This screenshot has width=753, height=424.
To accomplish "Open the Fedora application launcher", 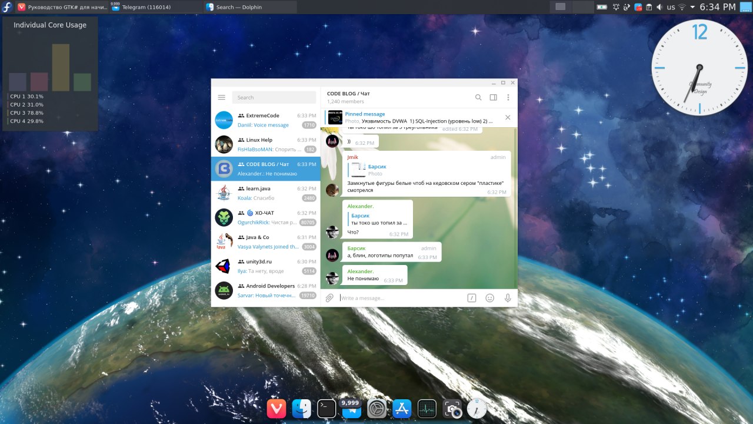I will (7, 7).
